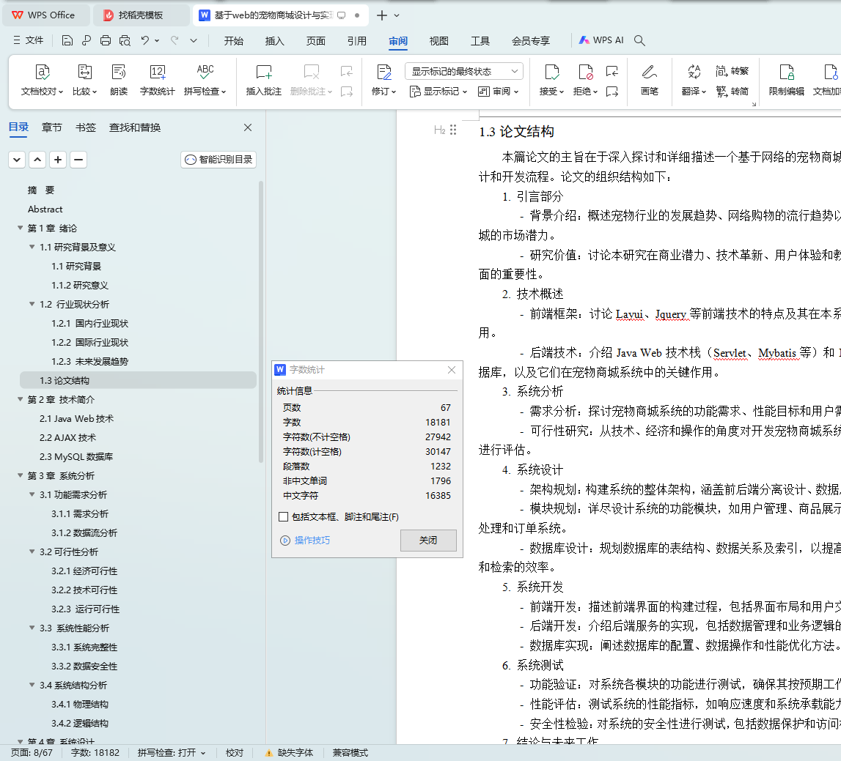Click the down chevron button in outline panel
Image resolution: width=841 pixels, height=761 pixels.
coord(17,160)
